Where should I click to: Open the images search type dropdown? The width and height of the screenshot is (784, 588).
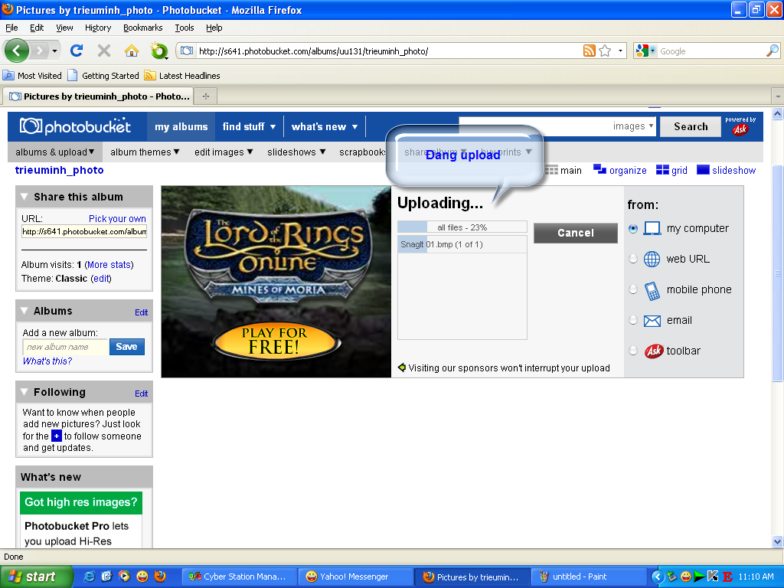[632, 126]
